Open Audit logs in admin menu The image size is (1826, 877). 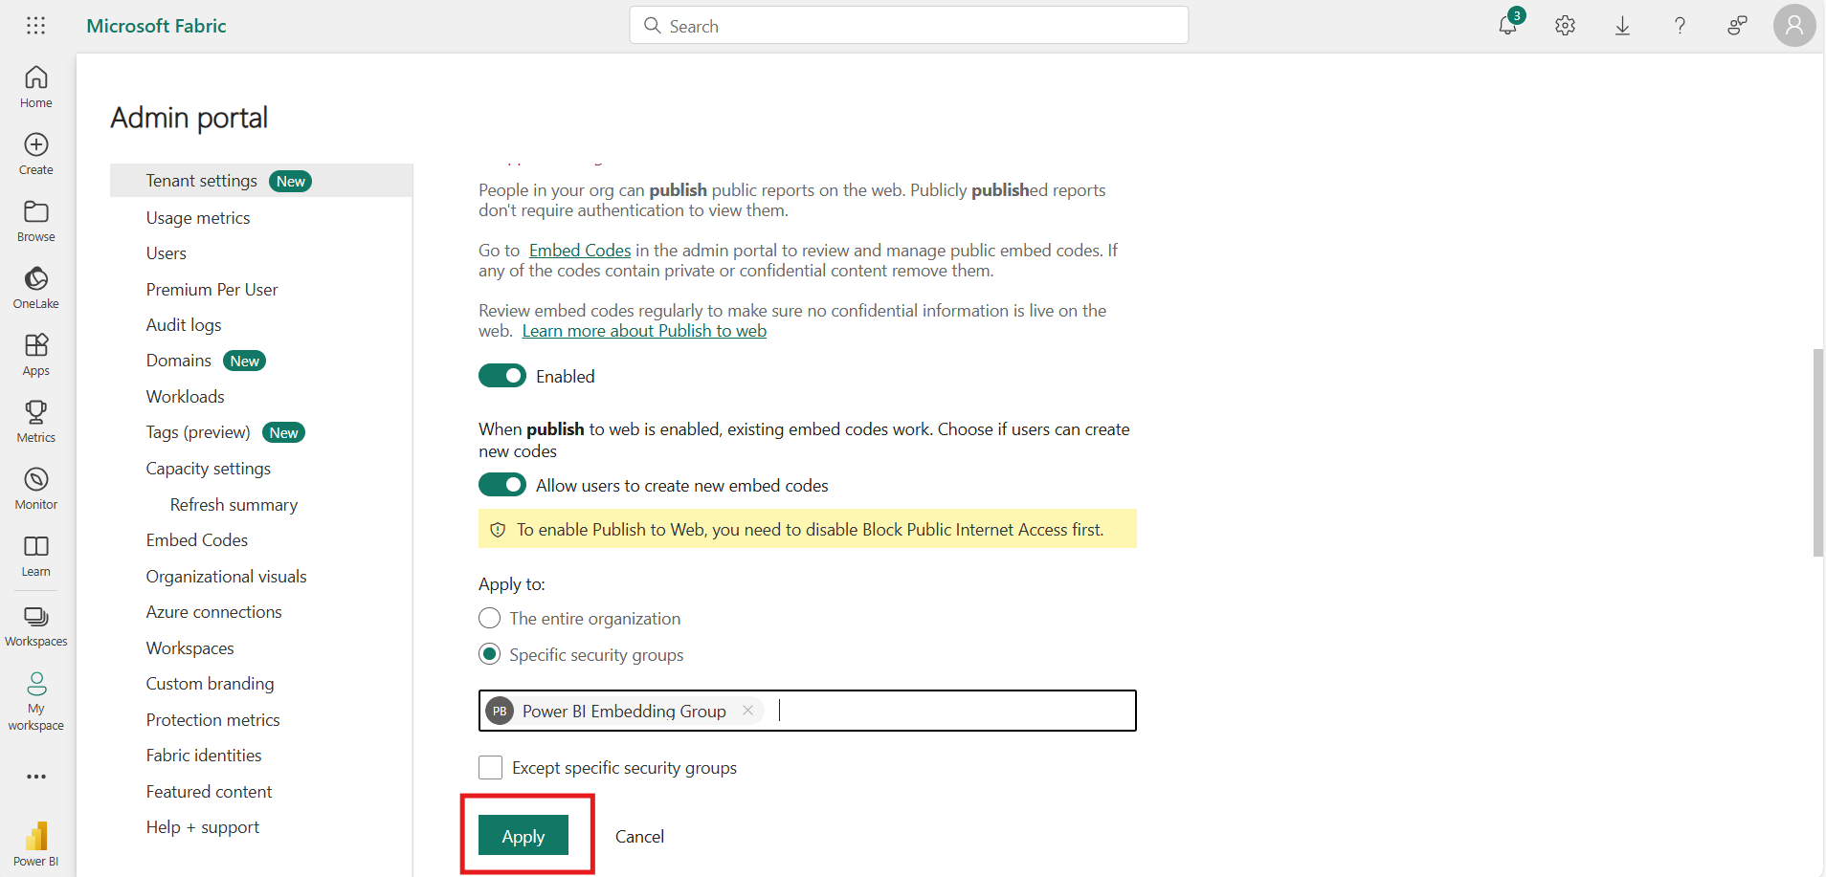pyautogui.click(x=184, y=325)
